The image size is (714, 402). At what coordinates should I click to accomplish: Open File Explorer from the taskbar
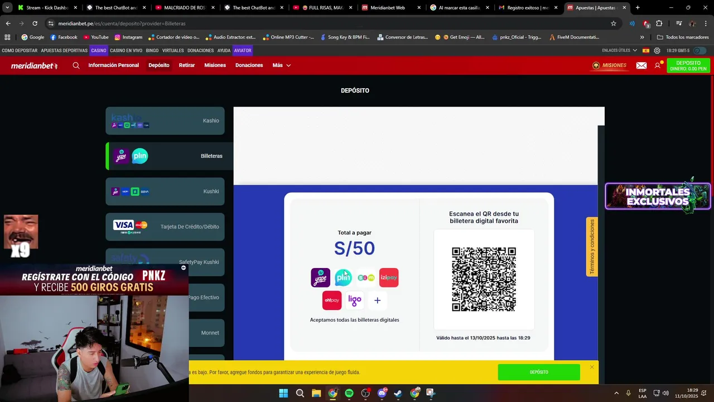(x=316, y=393)
